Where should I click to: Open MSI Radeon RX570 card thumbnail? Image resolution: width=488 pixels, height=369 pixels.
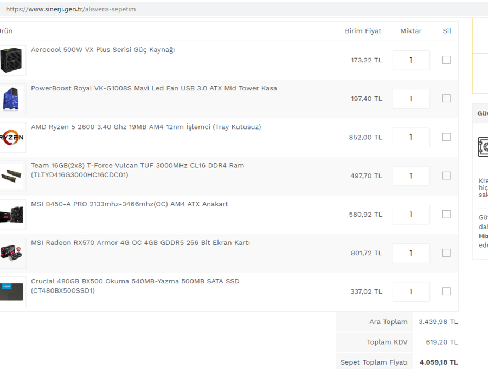12,253
